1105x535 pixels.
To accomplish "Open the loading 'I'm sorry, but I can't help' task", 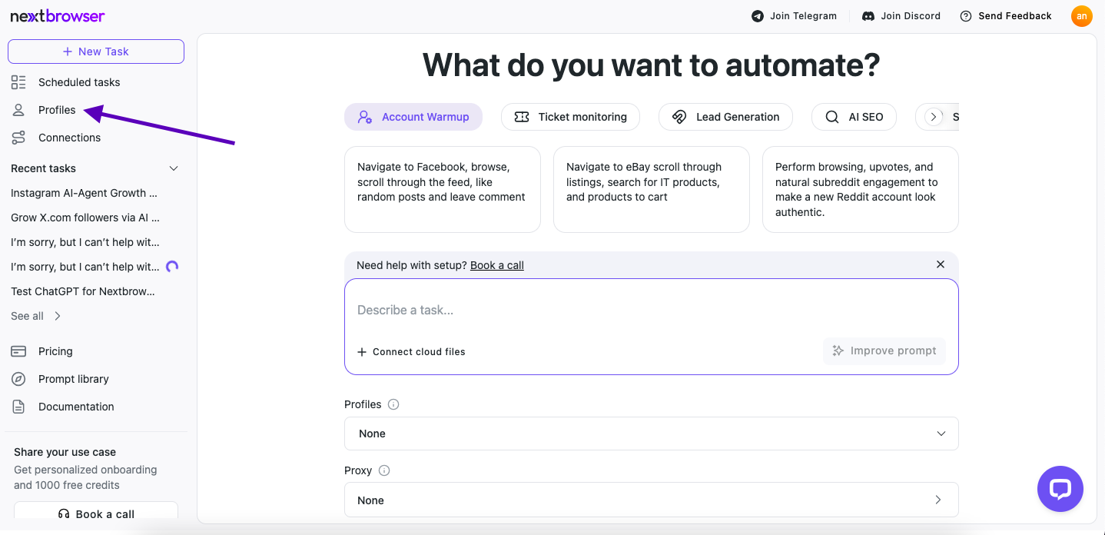I will (85, 267).
